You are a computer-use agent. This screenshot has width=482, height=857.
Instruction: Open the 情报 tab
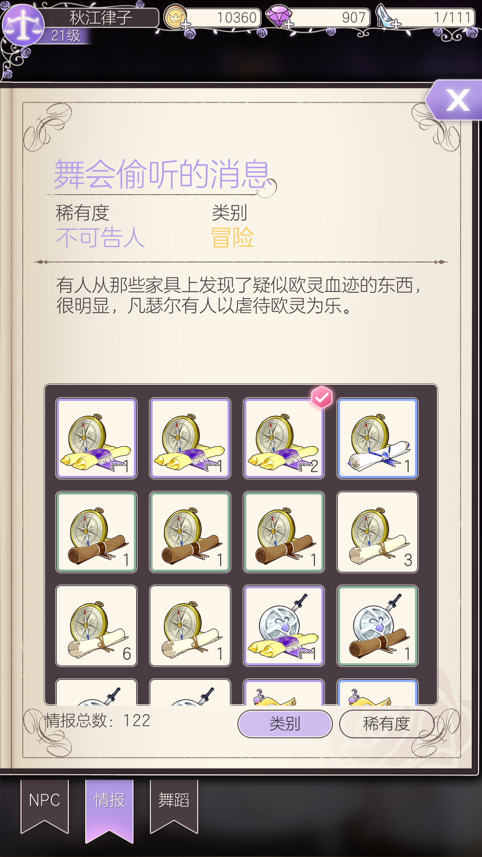(109, 809)
